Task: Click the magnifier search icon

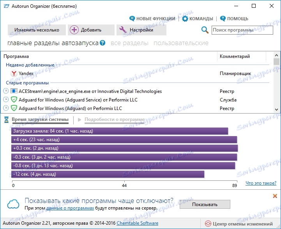Action: 205,30
